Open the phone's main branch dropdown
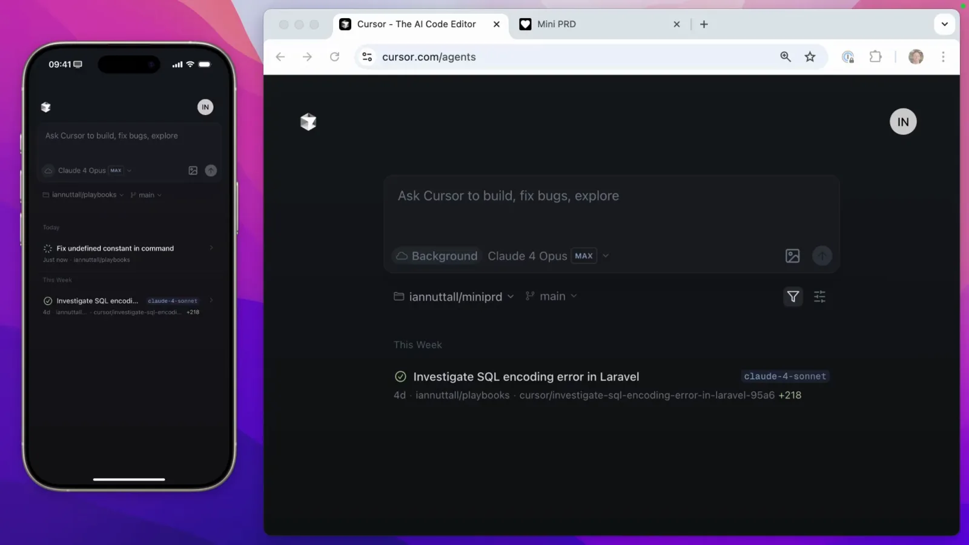The height and width of the screenshot is (545, 969). click(146, 195)
